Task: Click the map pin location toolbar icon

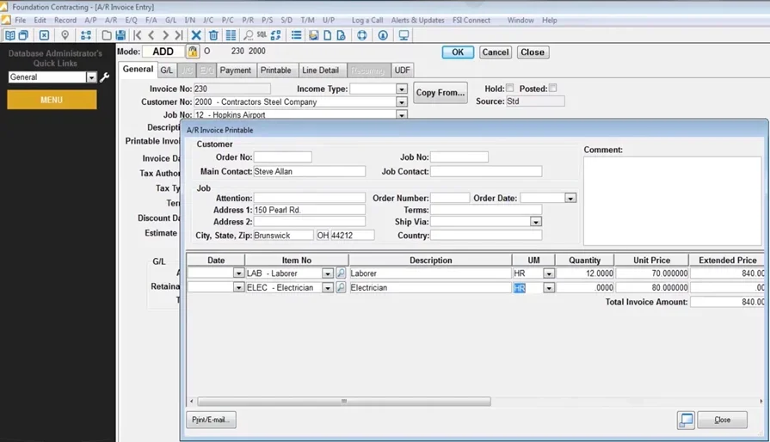Action: tap(65, 35)
